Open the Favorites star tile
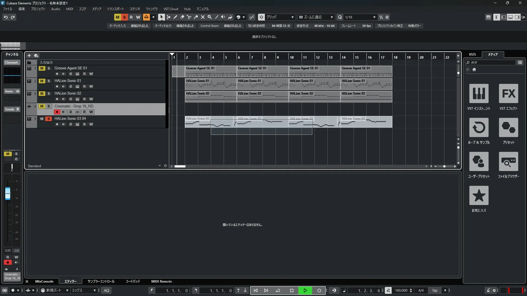 pyautogui.click(x=479, y=195)
